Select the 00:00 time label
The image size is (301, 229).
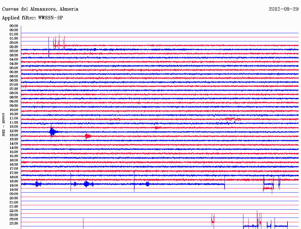tap(14, 26)
